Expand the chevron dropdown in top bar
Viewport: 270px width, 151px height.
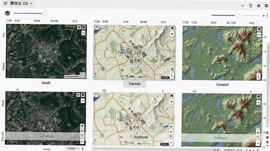click(242, 6)
